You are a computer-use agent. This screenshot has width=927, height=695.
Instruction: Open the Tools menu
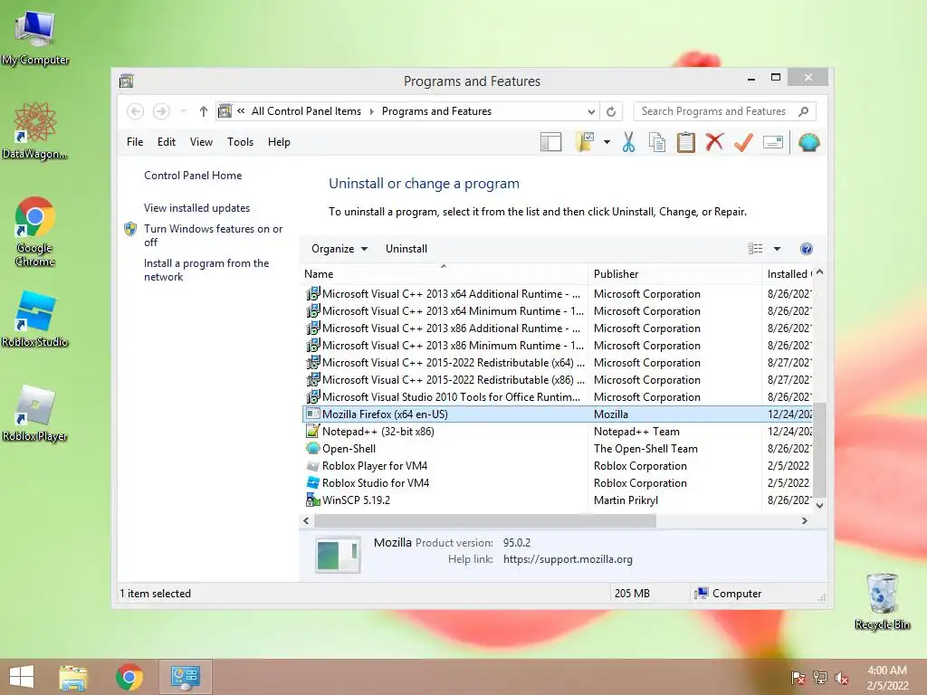pyautogui.click(x=240, y=142)
